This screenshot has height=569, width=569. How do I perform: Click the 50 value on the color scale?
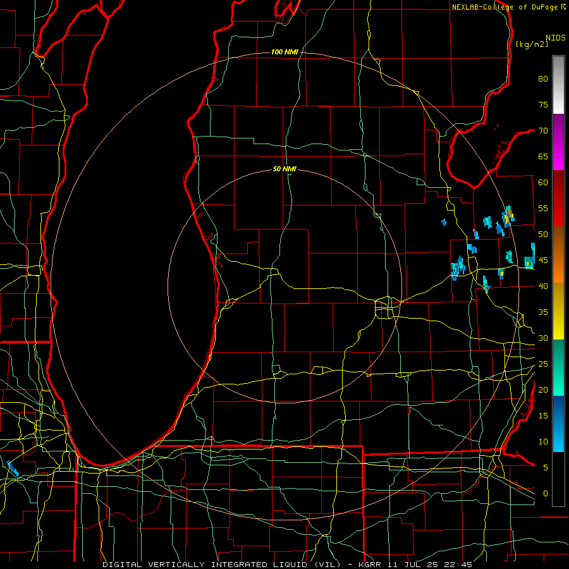tap(543, 234)
